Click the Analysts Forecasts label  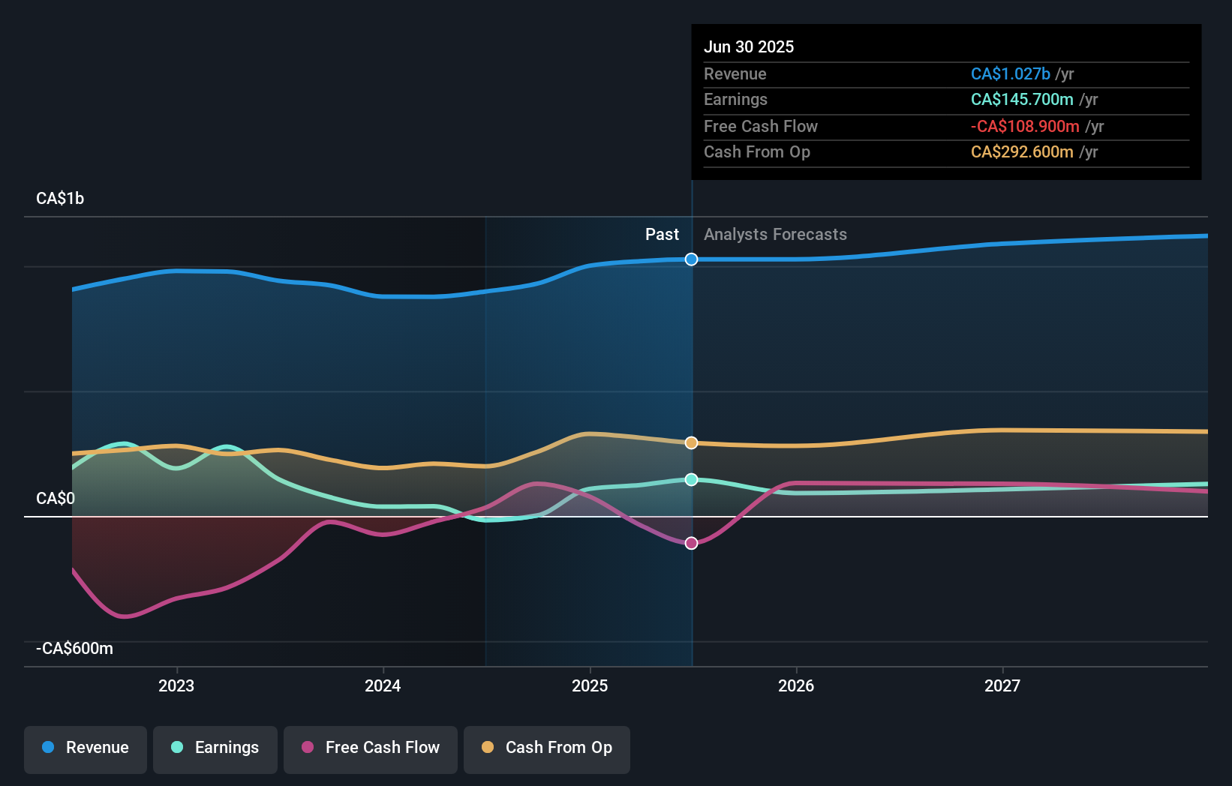[x=775, y=234]
